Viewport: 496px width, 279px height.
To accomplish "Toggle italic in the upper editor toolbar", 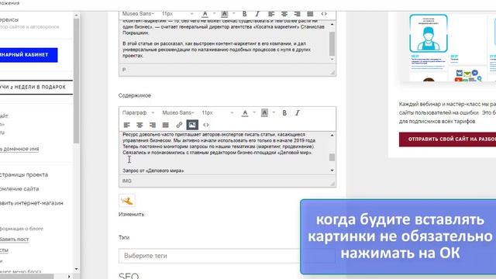I will coord(257,14).
